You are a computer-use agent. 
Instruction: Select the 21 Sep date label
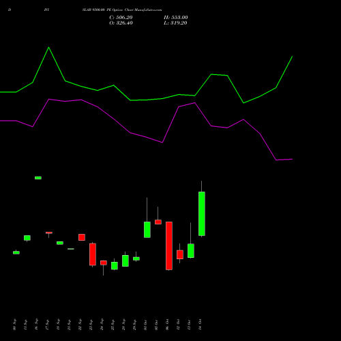click(70, 325)
